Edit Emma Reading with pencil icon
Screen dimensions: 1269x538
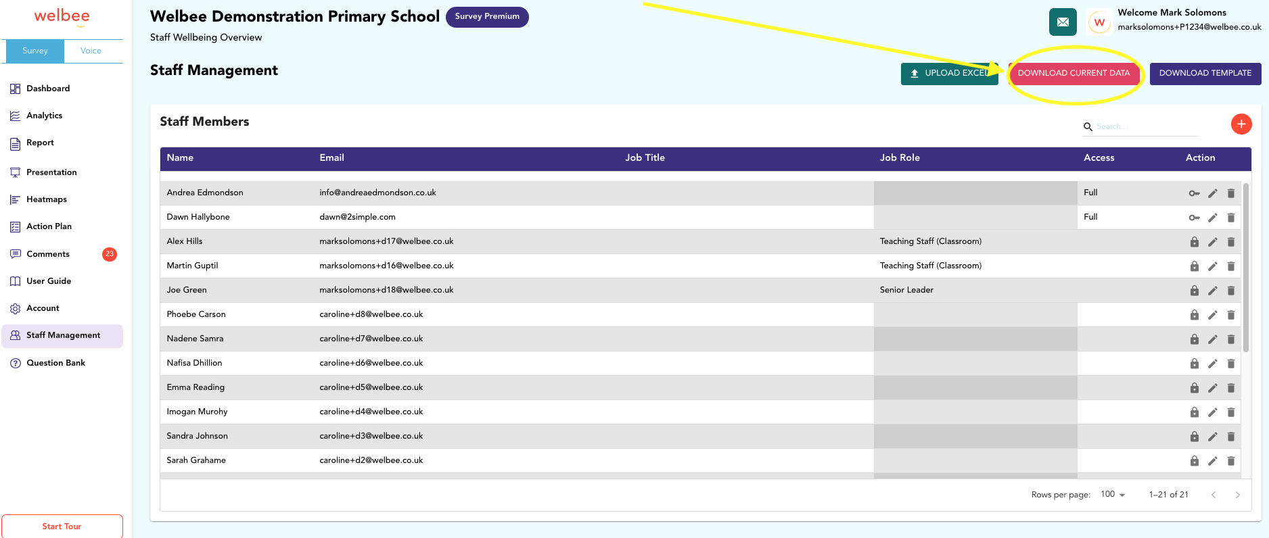(x=1213, y=388)
